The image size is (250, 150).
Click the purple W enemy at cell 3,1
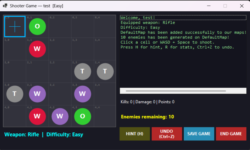coord(37,94)
